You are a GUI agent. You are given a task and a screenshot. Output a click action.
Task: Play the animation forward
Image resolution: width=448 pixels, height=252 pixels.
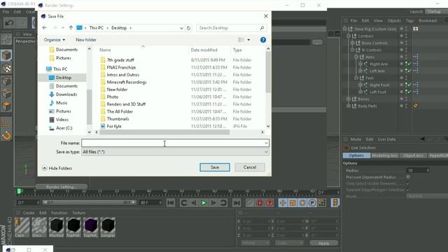tap(204, 203)
